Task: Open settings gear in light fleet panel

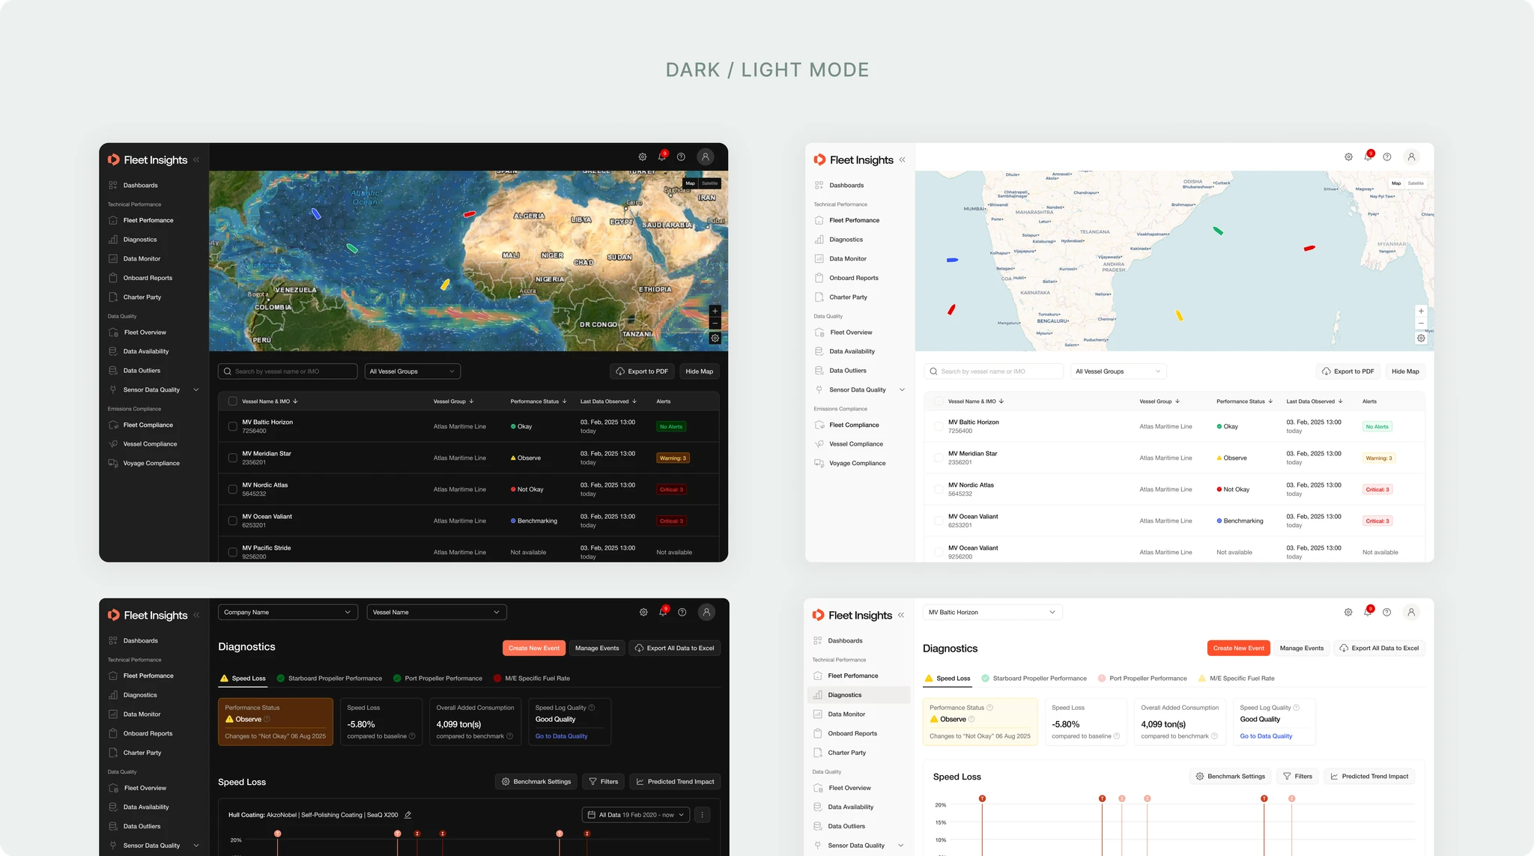Action: pyautogui.click(x=1348, y=157)
